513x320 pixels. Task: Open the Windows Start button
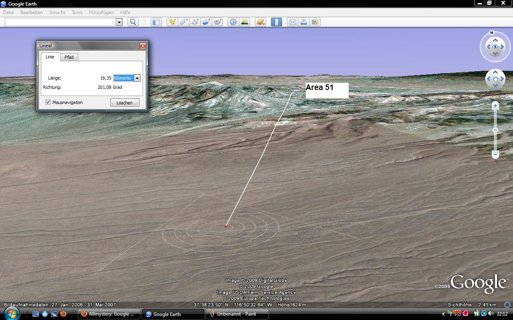(12, 314)
